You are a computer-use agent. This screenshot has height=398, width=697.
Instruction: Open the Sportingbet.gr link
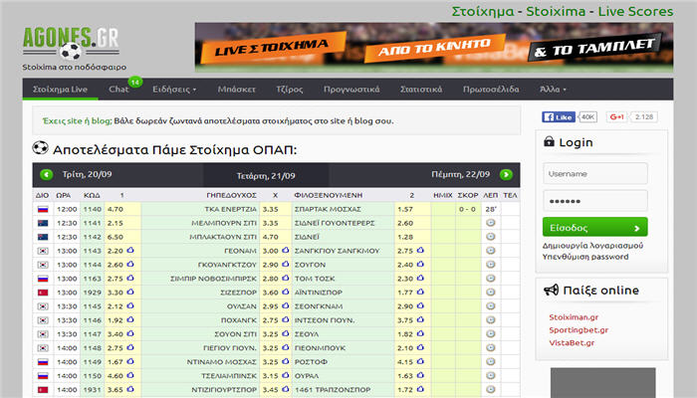[x=579, y=330]
